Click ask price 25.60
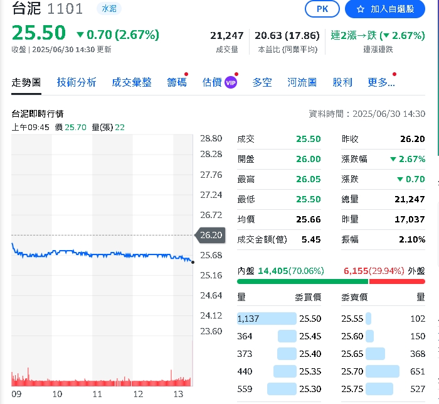Image resolution: width=439 pixels, height=404 pixels. point(352,336)
